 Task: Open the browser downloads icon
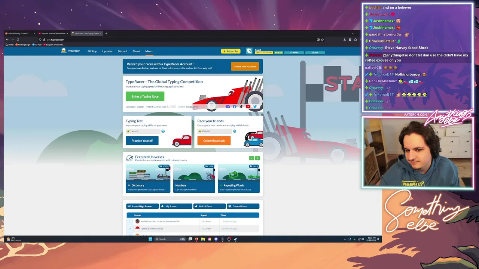tap(345, 40)
